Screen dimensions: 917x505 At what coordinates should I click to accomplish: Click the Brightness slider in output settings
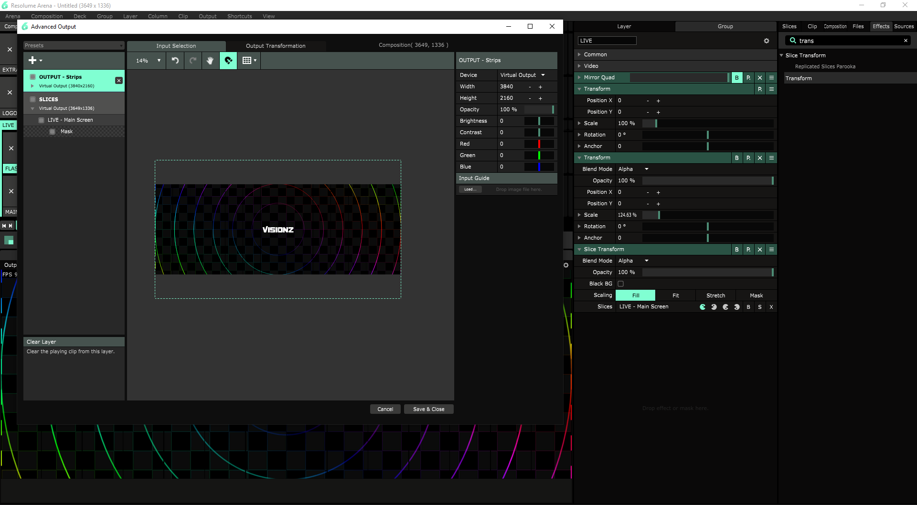[x=539, y=121]
